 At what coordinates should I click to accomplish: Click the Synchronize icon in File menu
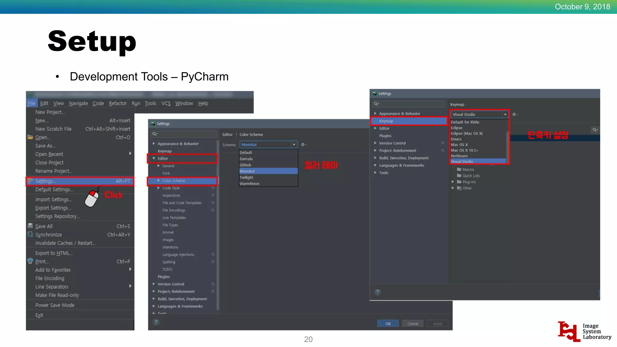[30, 234]
